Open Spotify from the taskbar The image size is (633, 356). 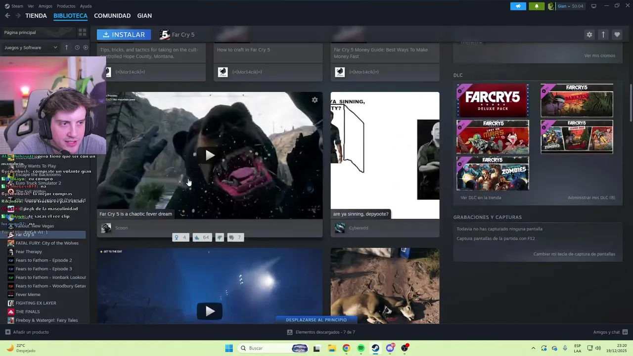(361, 348)
